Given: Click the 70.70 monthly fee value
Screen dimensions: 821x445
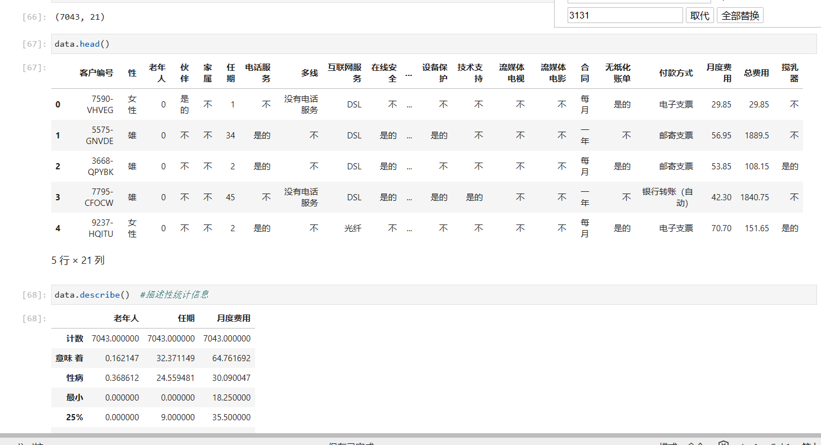Looking at the screenshot, I should [x=721, y=228].
